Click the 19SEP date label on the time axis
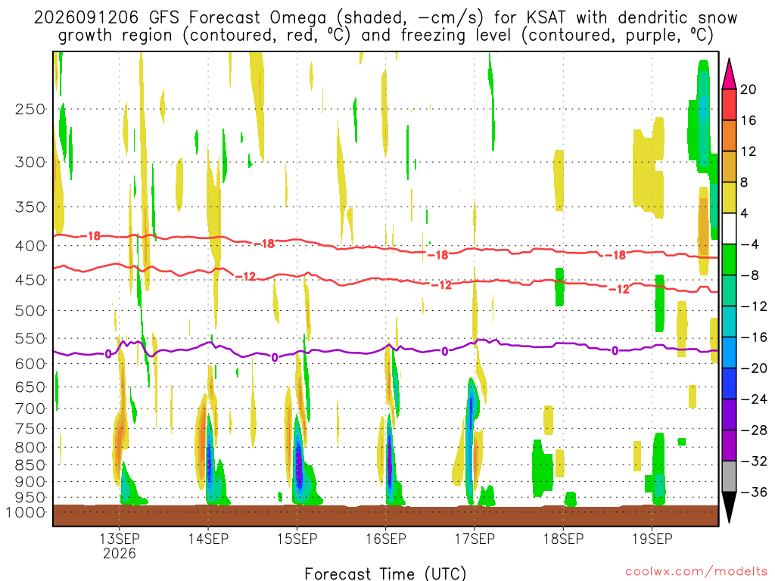This screenshot has height=581, width=775. point(652,539)
